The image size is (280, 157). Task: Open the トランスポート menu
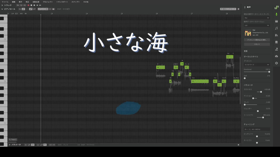62,2
